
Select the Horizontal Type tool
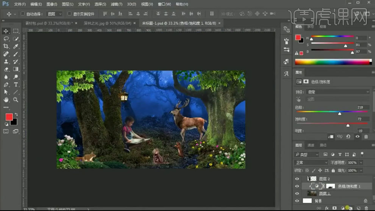pos(16,85)
